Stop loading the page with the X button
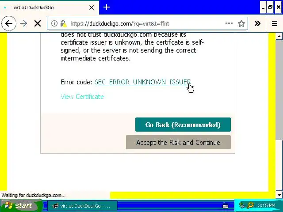The height and width of the screenshot is (212, 283). (38, 23)
